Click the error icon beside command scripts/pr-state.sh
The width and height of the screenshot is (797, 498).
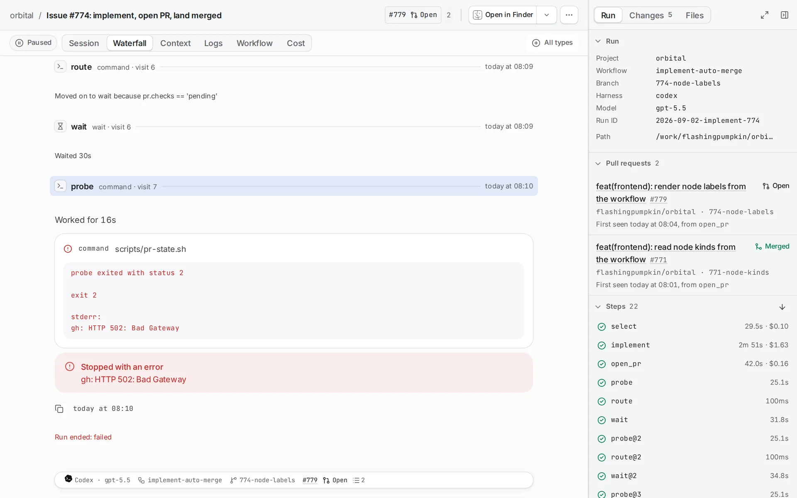coord(68,249)
